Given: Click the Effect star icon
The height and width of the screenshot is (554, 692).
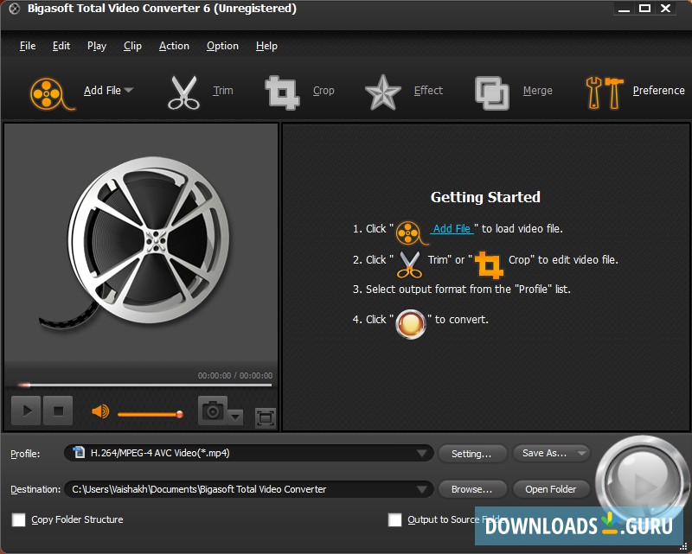Looking at the screenshot, I should coord(382,92).
